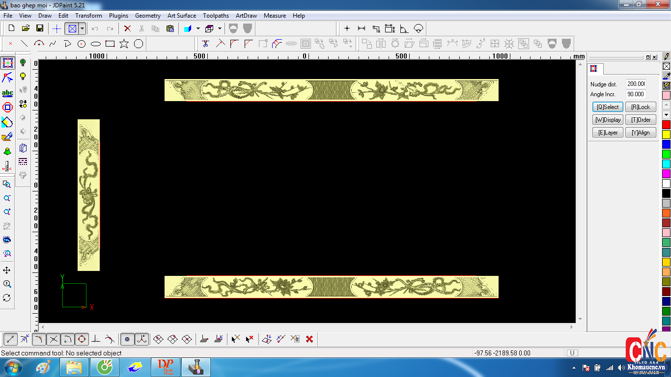Open the Toolpaths menu

click(x=216, y=16)
